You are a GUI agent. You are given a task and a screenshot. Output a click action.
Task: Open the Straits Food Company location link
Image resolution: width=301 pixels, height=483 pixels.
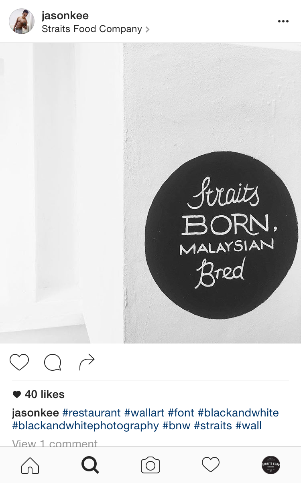(92, 29)
